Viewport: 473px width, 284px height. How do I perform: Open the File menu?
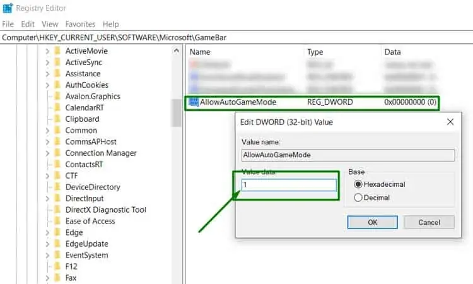tap(8, 24)
